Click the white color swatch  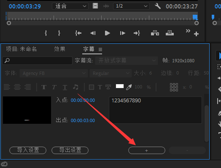(x=120, y=86)
